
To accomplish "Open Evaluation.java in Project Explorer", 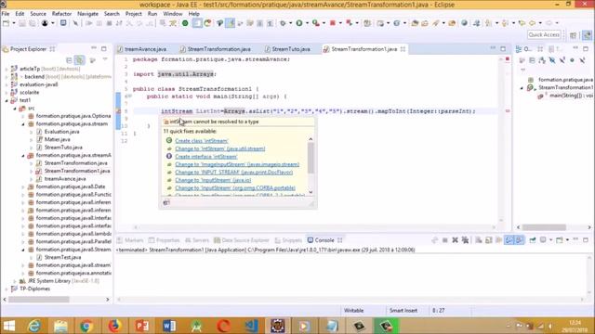I will tap(62, 132).
